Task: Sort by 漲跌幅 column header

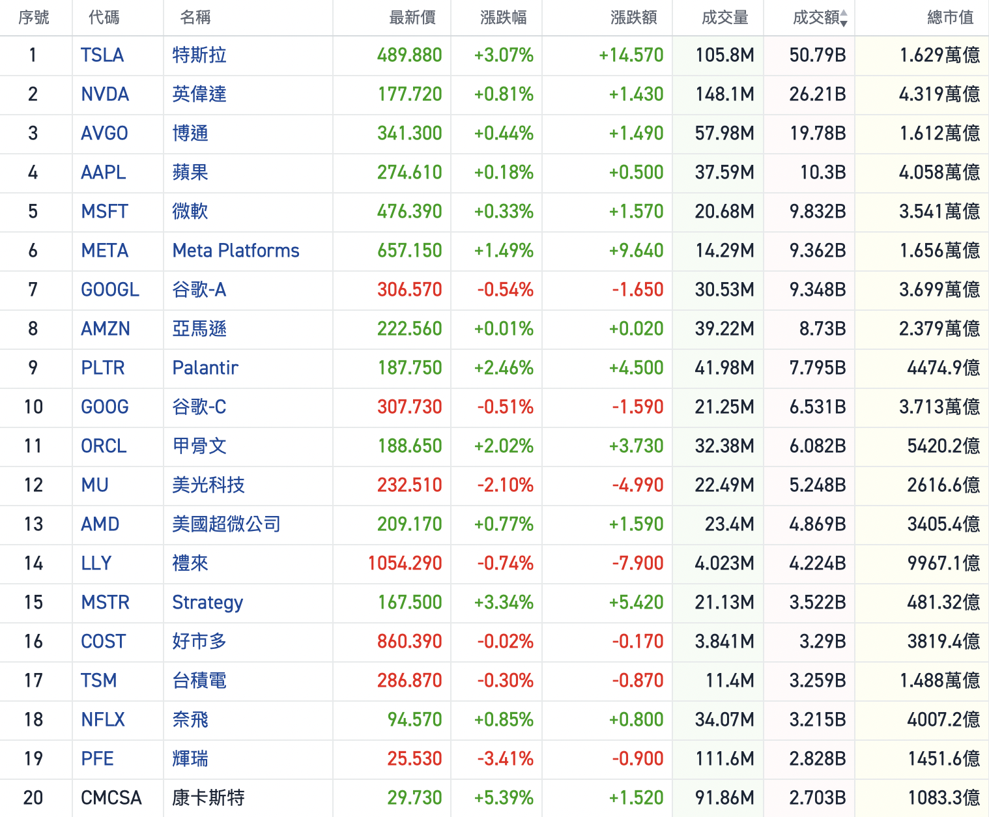Action: coord(503,18)
